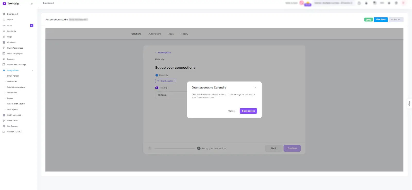Click the Scheduled Message icon

click(4, 65)
